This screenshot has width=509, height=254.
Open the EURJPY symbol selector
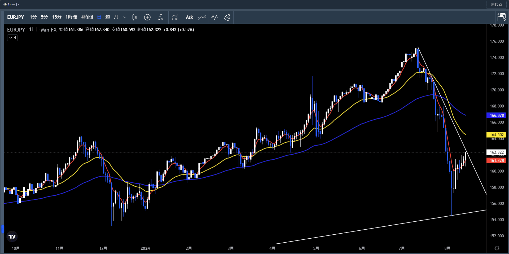[15, 17]
